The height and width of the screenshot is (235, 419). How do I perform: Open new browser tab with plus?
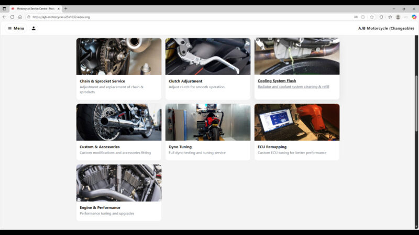[65, 8]
